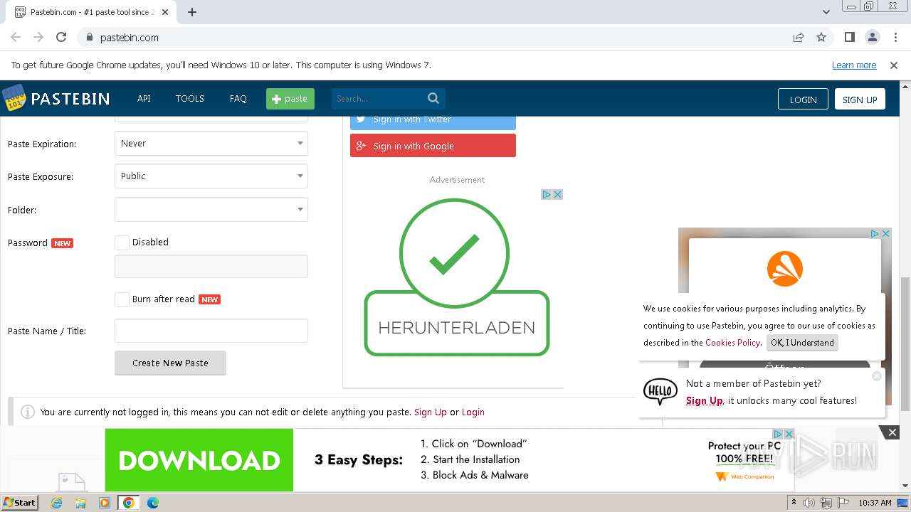Expand the Chrome tab search chevron
Image resolution: width=911 pixels, height=512 pixels.
(826, 11)
